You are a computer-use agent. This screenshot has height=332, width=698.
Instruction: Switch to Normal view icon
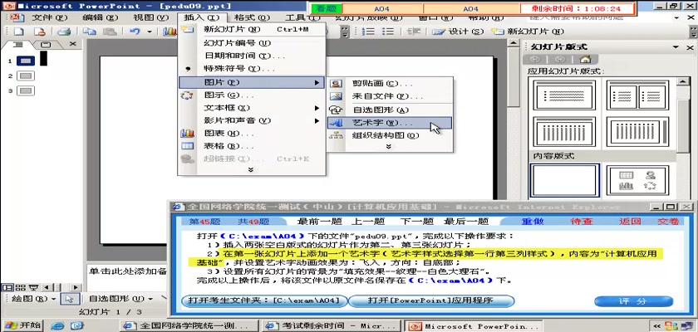click(x=7, y=287)
